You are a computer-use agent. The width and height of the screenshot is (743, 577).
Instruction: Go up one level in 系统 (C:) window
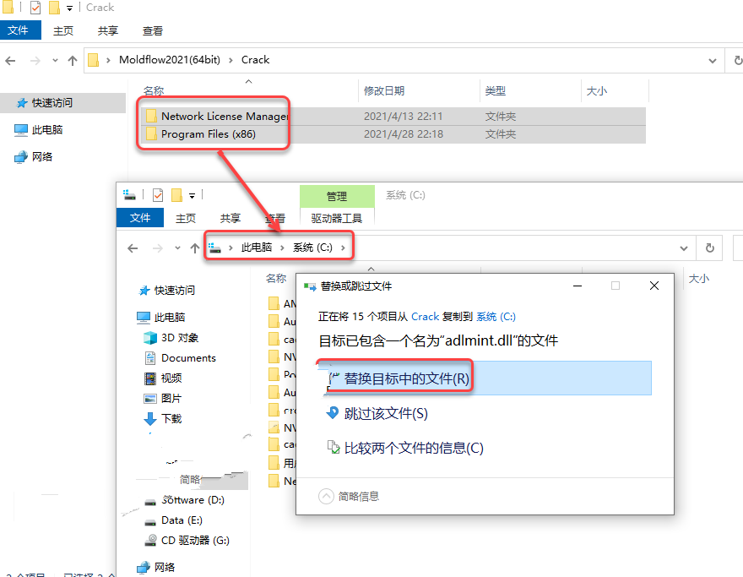tap(195, 248)
